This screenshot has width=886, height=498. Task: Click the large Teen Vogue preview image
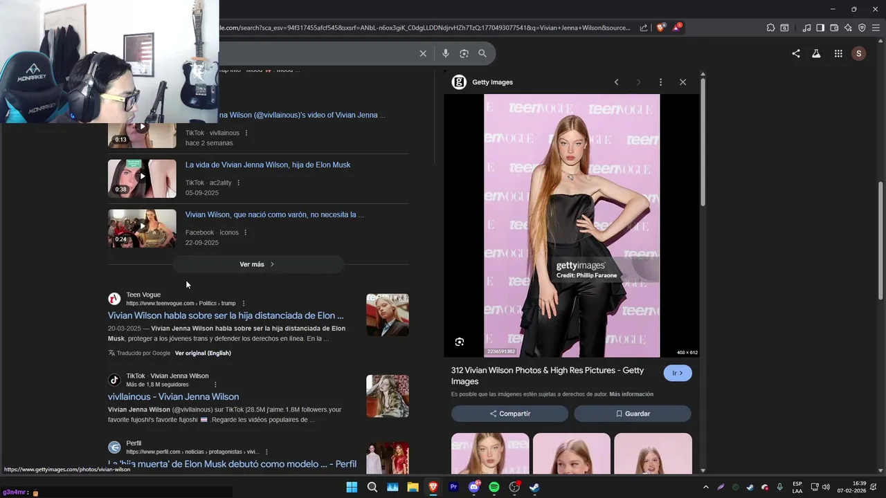(x=572, y=225)
